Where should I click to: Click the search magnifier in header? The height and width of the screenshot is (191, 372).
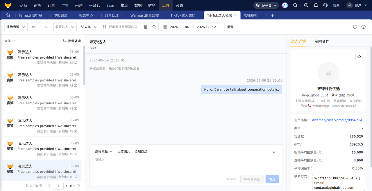[295, 5]
